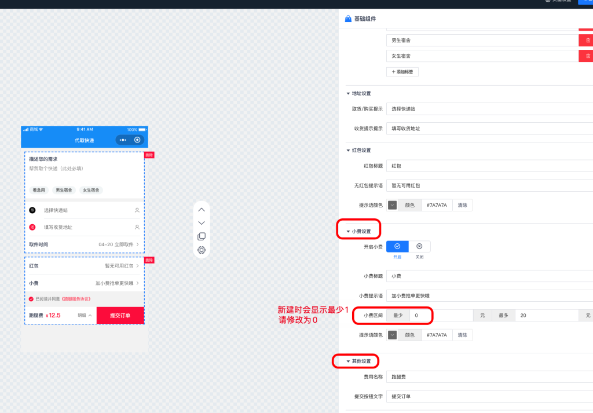Click the three-dots menu in phone preview header
The width and height of the screenshot is (593, 413).
123,140
